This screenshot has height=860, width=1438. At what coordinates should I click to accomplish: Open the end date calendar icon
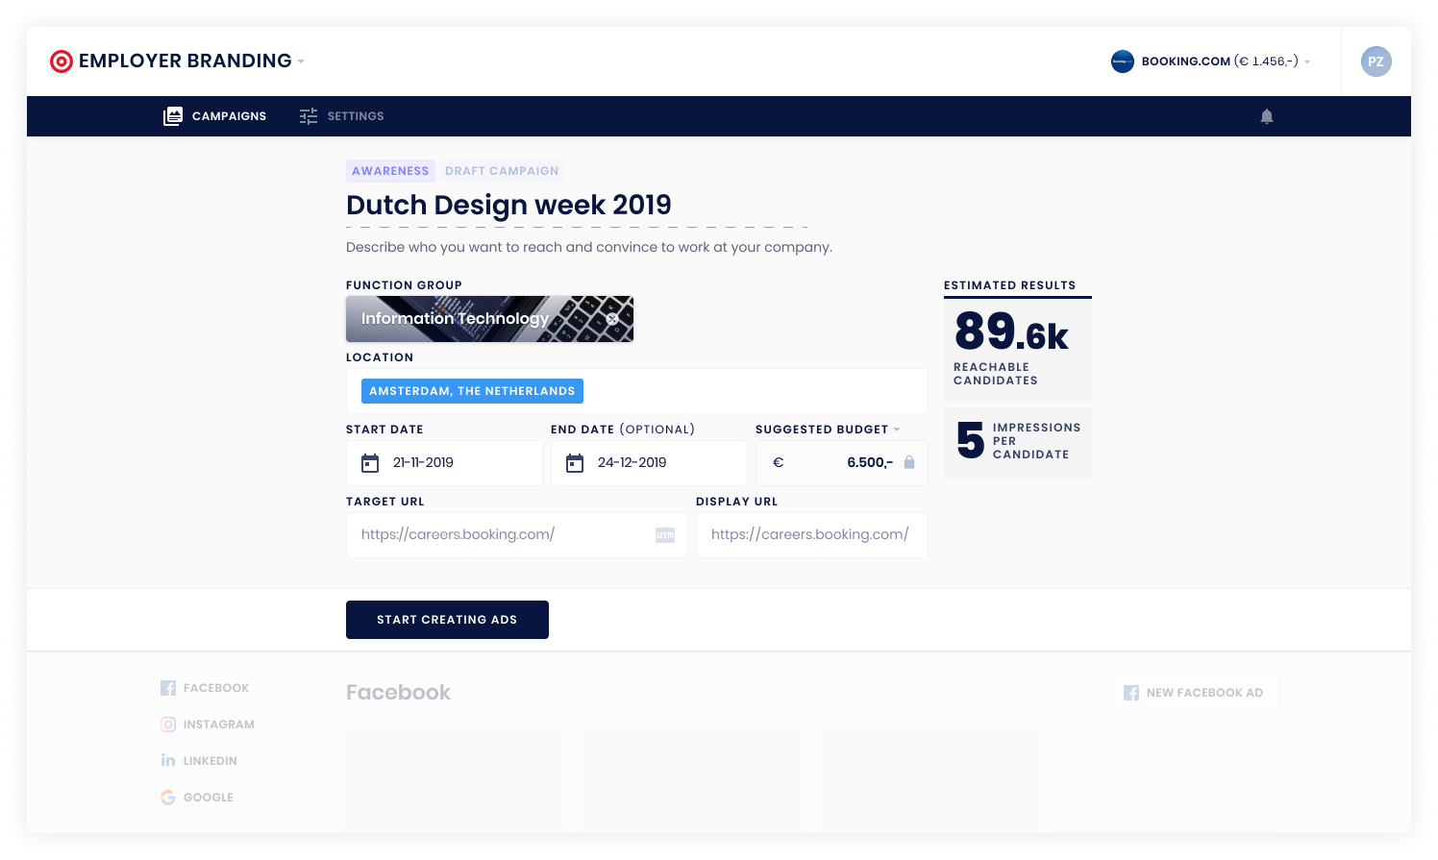click(x=575, y=463)
